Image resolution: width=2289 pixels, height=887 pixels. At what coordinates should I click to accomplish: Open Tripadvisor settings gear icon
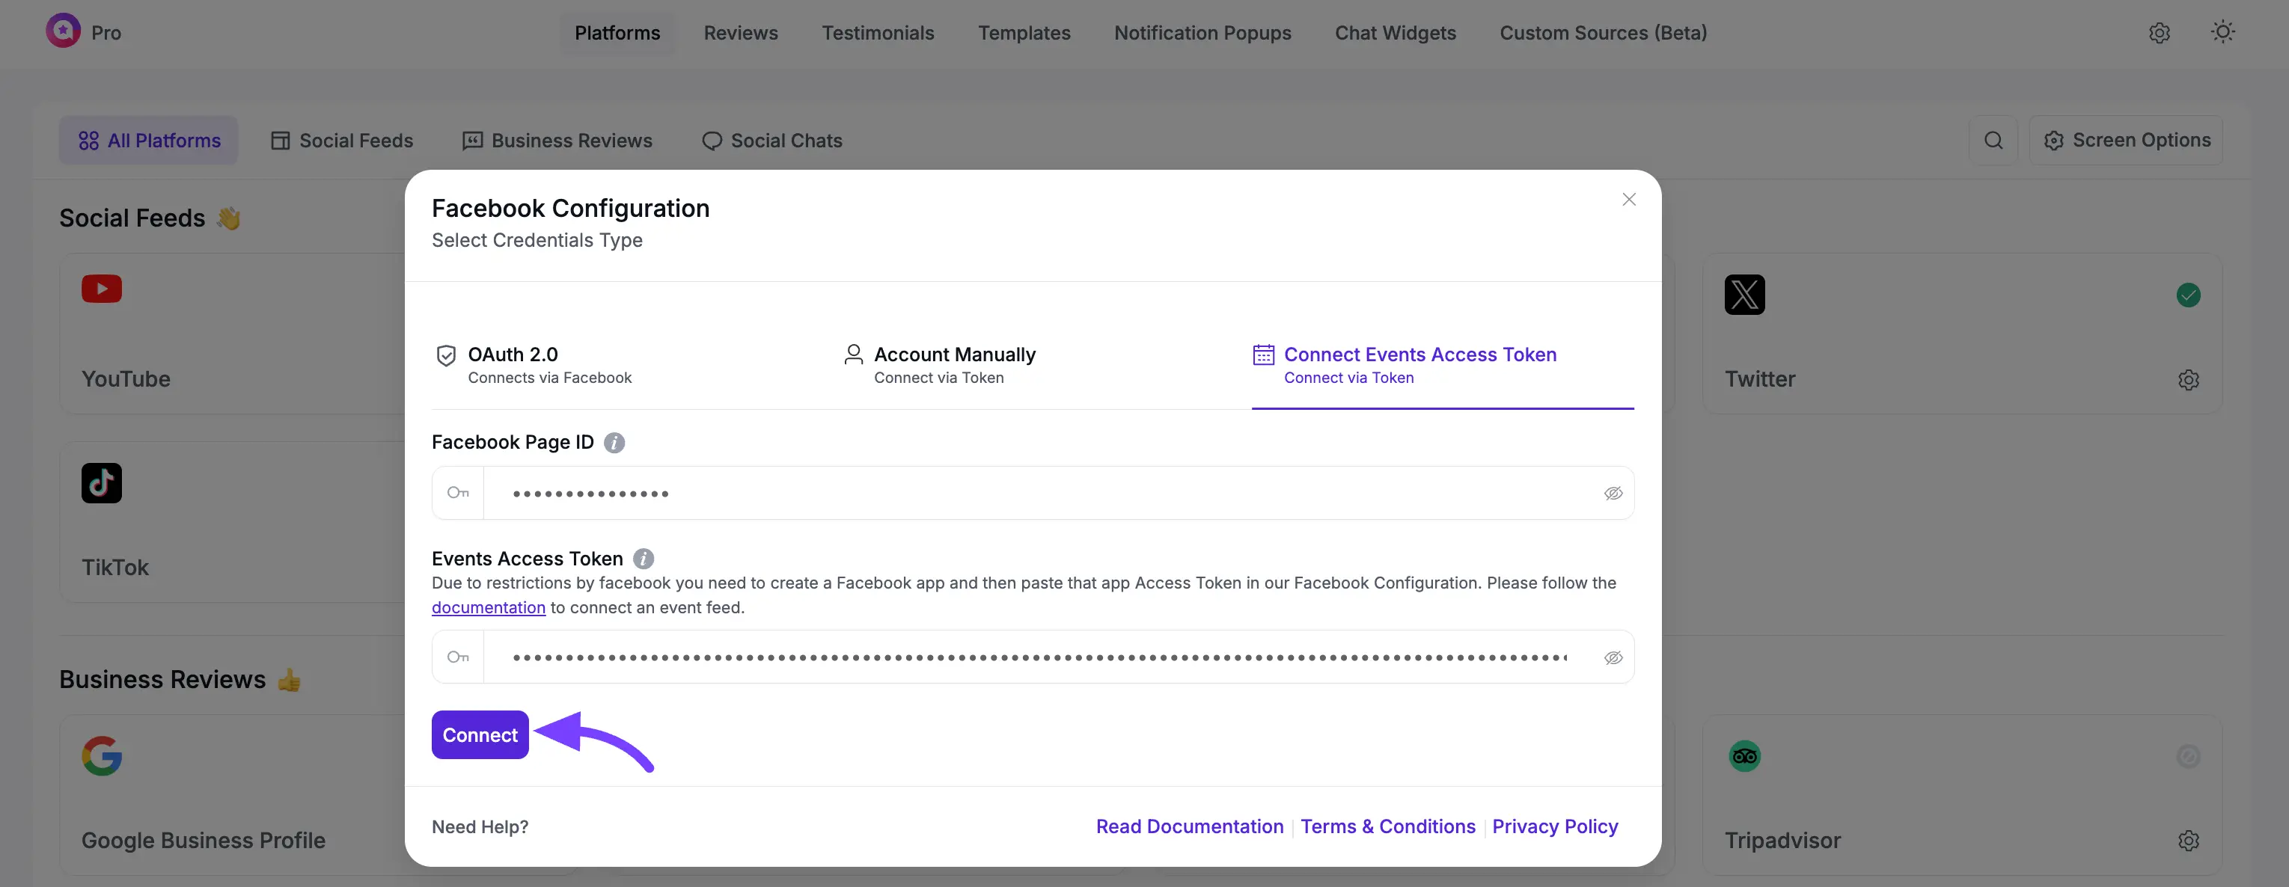click(x=2188, y=841)
